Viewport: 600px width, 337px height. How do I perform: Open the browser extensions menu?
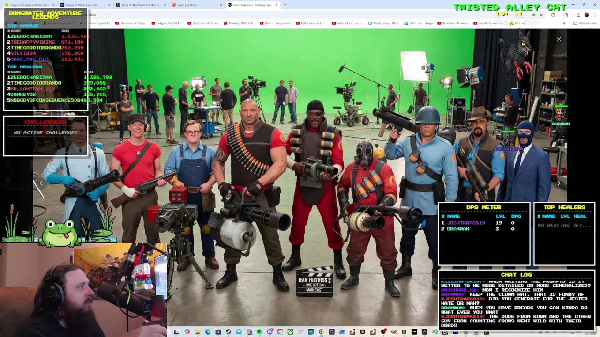553,15
